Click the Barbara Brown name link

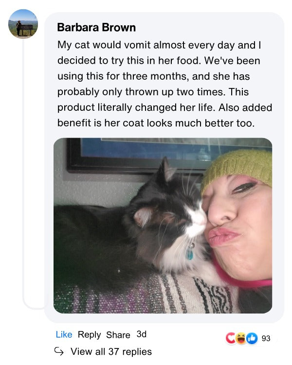(x=96, y=28)
